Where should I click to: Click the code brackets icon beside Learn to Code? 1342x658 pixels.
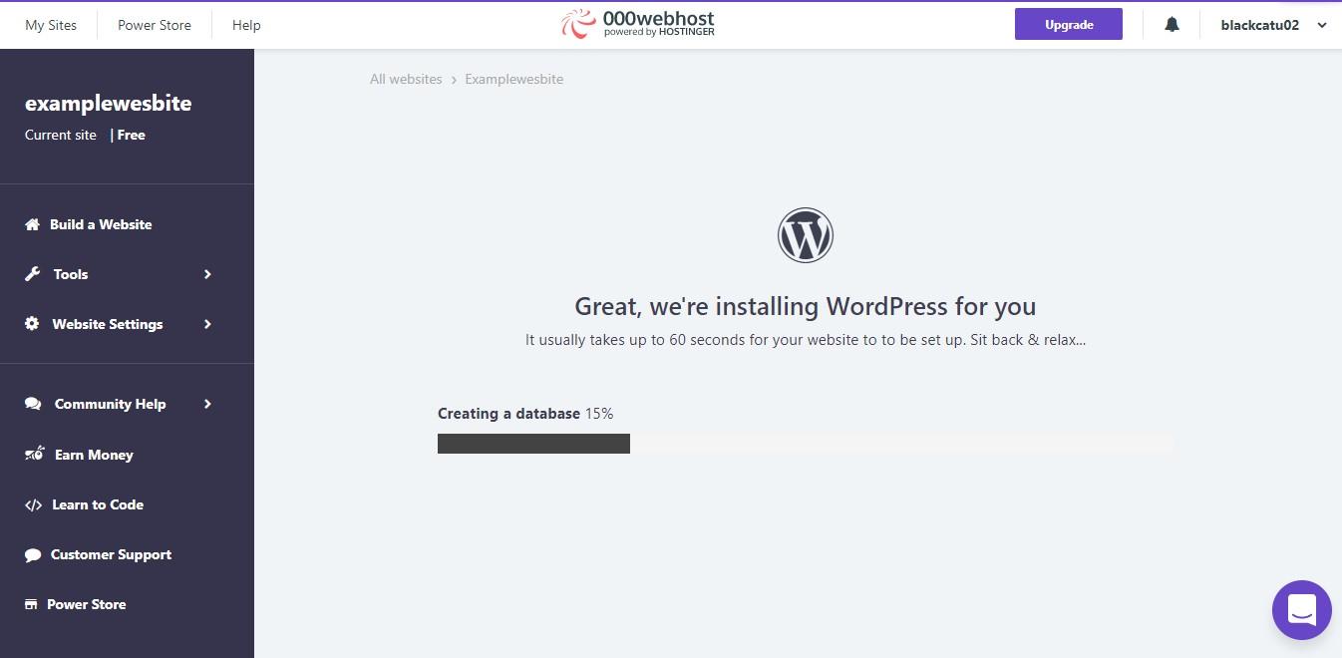click(x=33, y=504)
